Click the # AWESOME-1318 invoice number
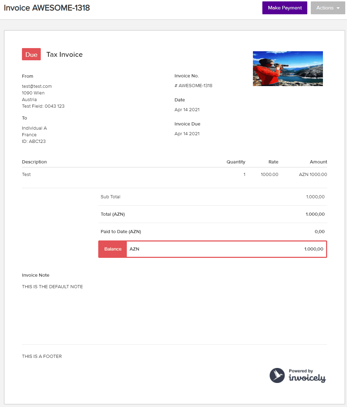Screen dimensions: 347x407 click(x=193, y=86)
